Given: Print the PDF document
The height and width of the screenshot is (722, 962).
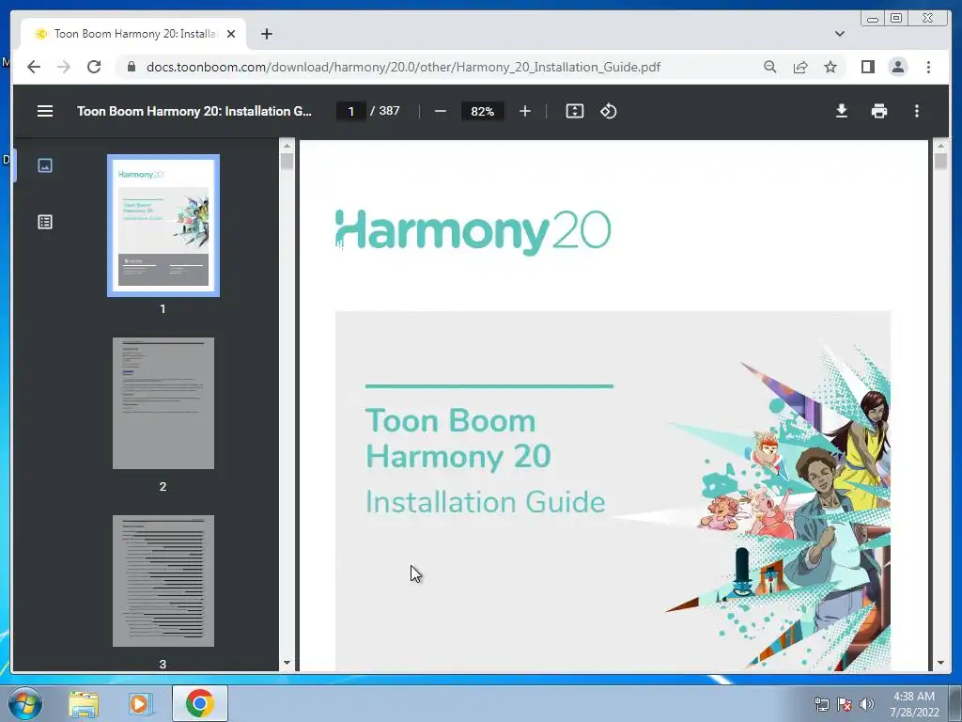Looking at the screenshot, I should pos(879,111).
